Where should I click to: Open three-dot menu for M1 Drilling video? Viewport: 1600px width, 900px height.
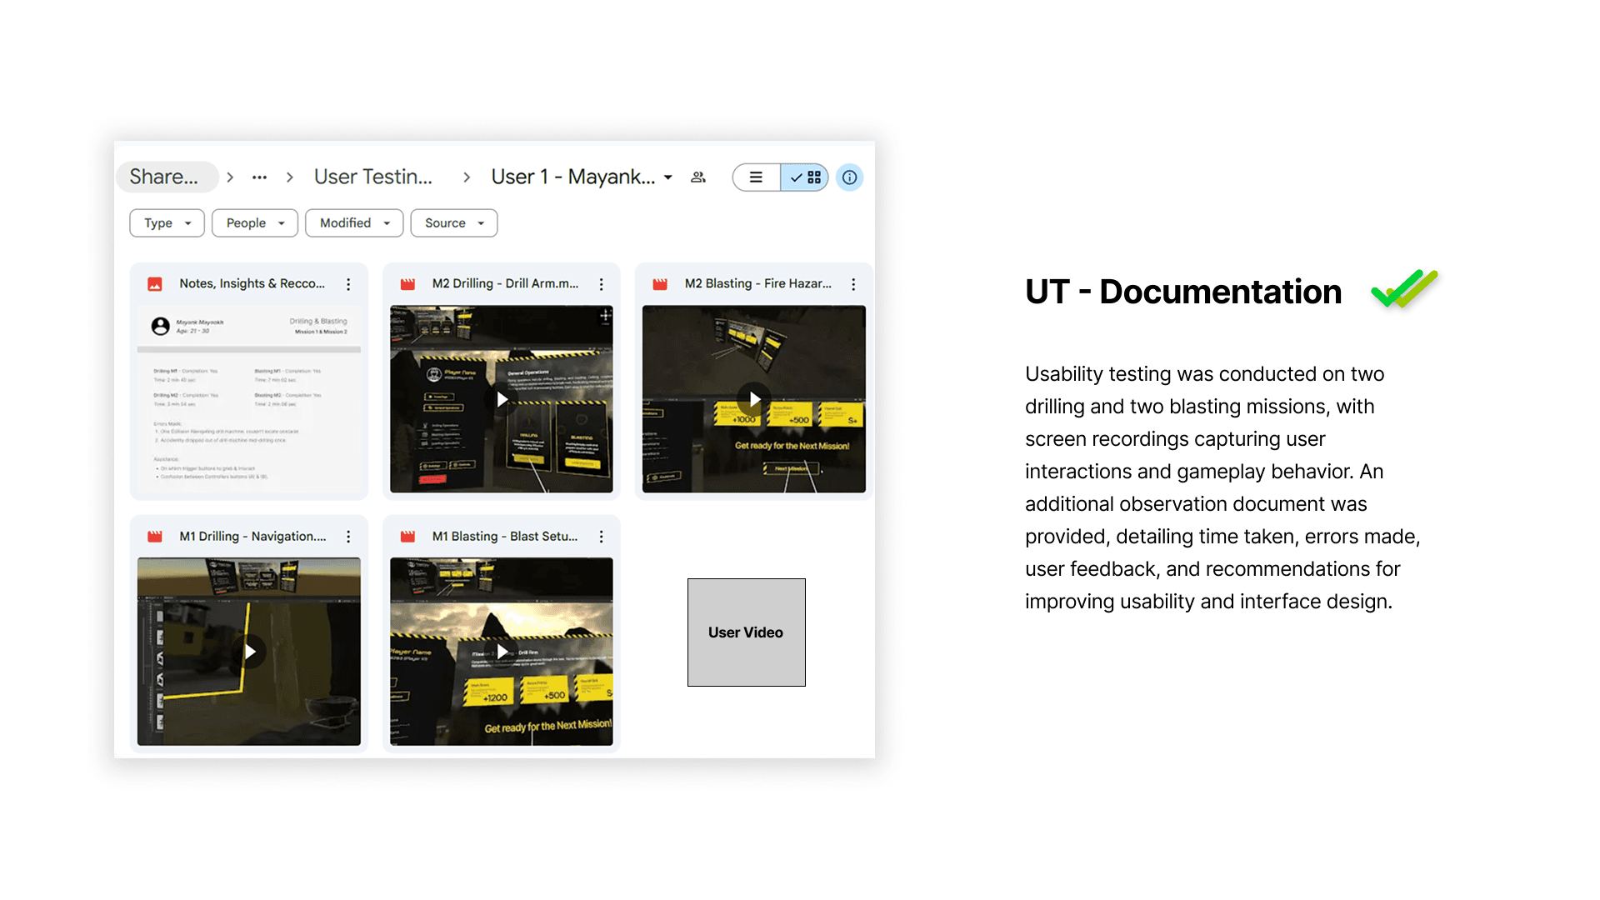tap(348, 537)
